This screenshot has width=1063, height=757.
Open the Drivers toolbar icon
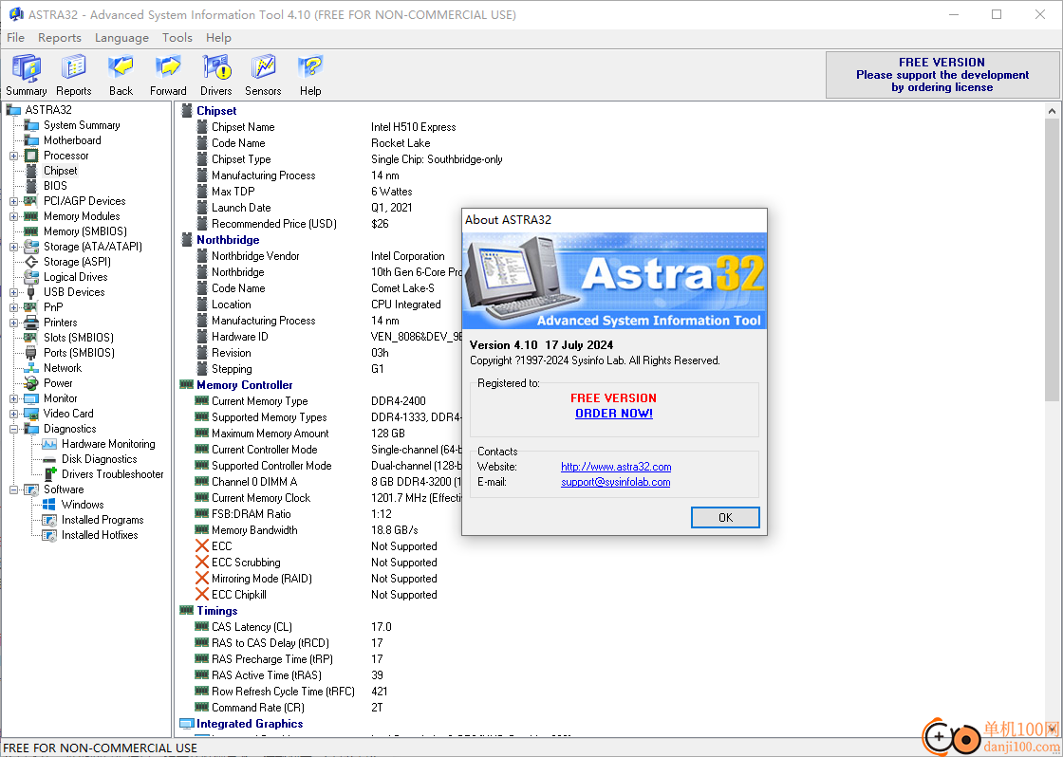[216, 76]
